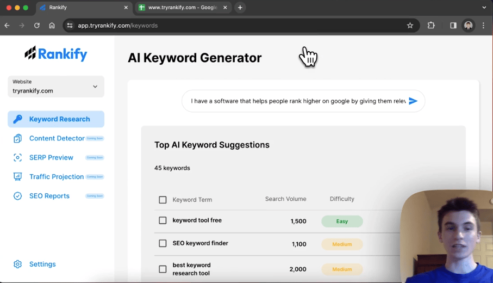Image resolution: width=493 pixels, height=283 pixels.
Task: Click 'keyword tool free' keyword text
Action: [x=197, y=220]
